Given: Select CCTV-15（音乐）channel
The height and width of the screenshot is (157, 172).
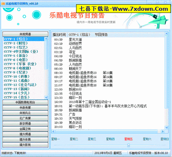Looking at the screenshot, I should click(24, 97).
